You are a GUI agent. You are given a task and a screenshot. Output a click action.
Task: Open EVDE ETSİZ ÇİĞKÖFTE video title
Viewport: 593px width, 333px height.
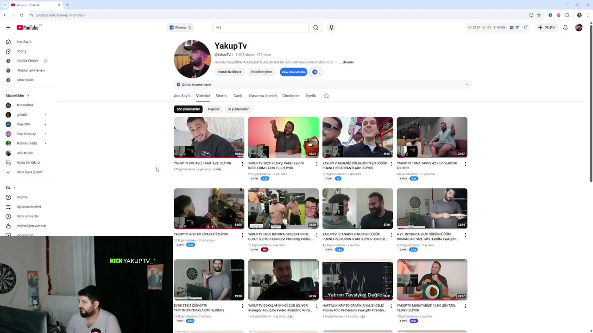[x=199, y=308]
